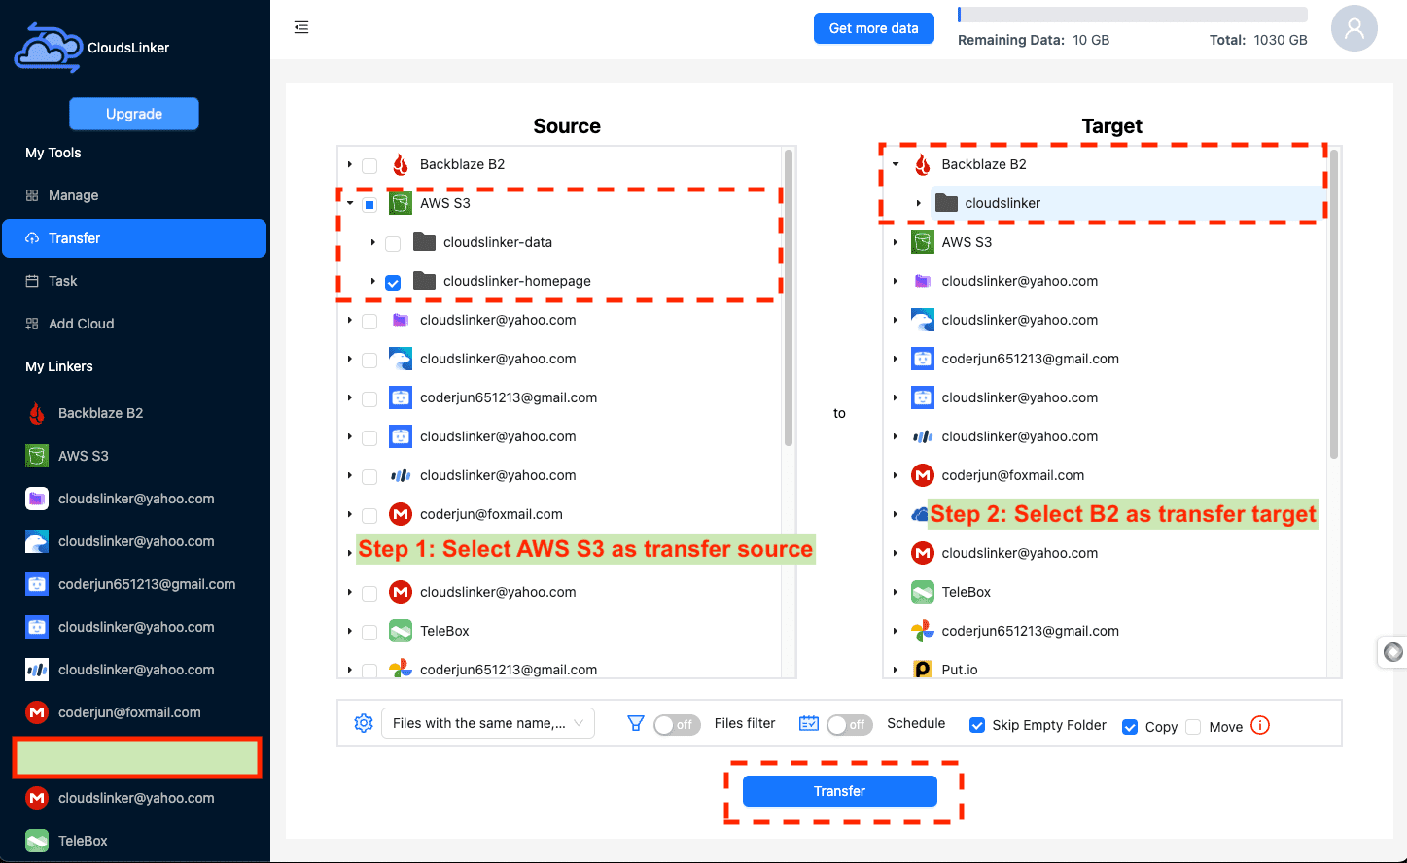The width and height of the screenshot is (1407, 863).
Task: Click the calendar Schedule icon
Action: tap(808, 723)
